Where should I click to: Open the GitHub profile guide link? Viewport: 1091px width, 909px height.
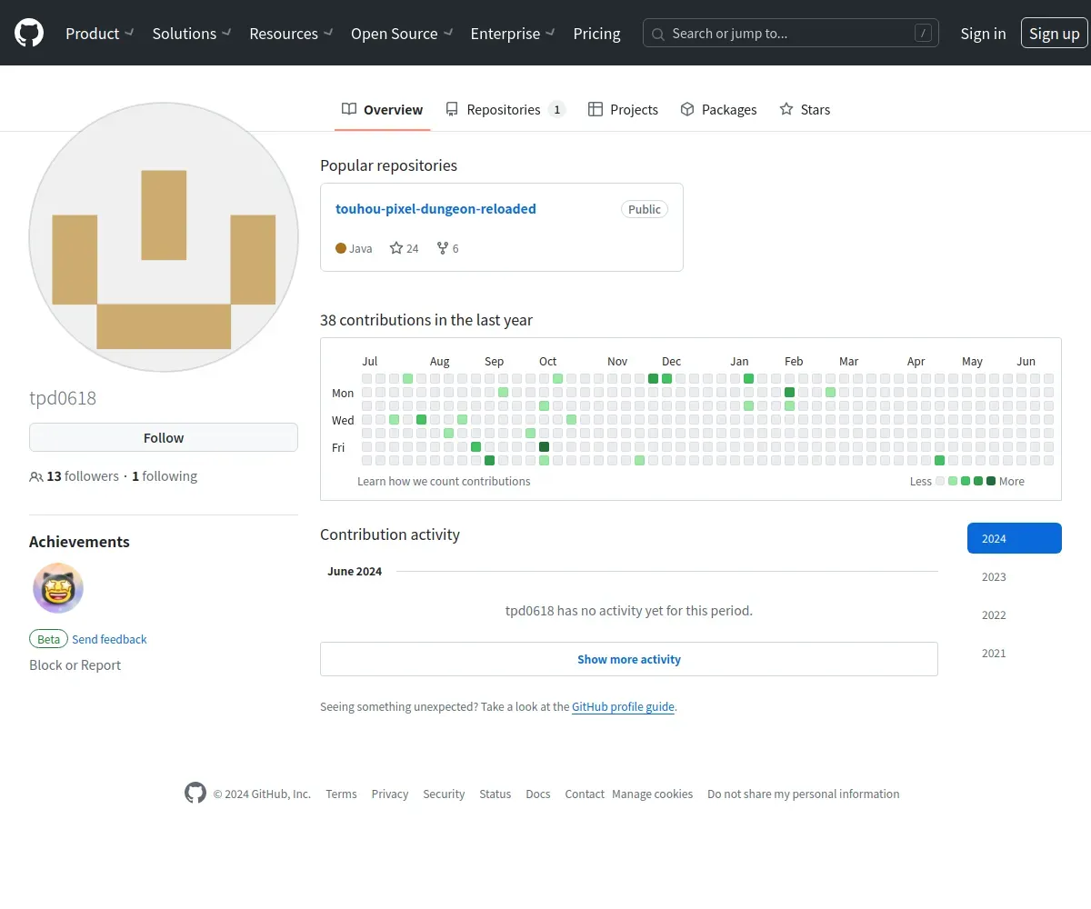click(623, 706)
